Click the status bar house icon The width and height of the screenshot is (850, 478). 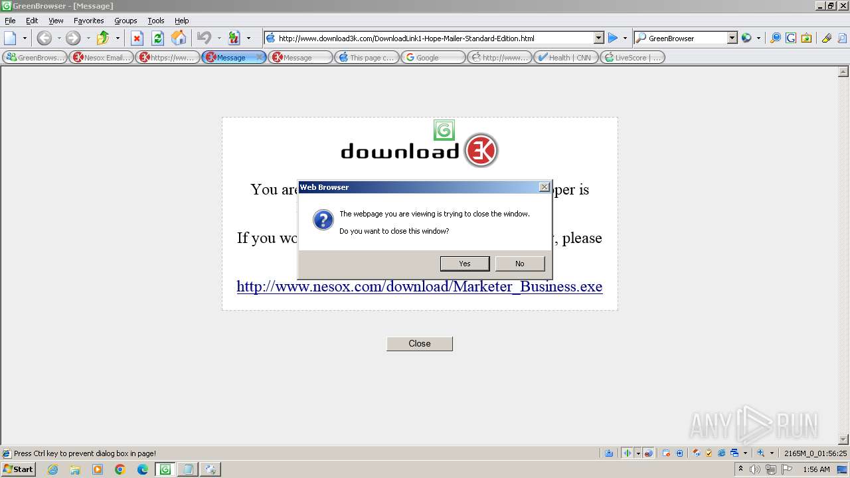pos(696,453)
